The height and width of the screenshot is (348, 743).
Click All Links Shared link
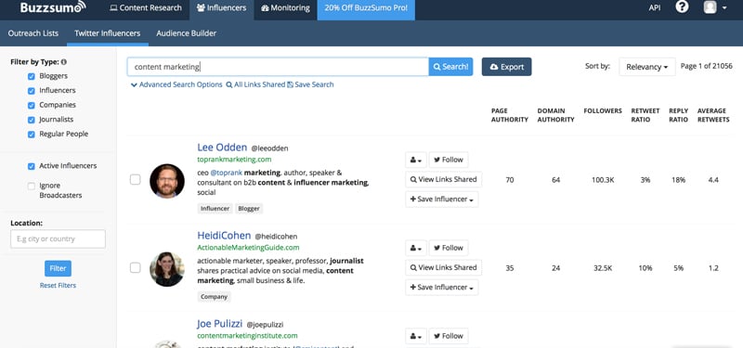point(255,84)
